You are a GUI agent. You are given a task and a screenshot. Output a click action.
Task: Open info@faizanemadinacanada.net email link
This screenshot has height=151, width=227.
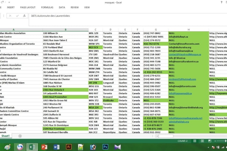point(185,118)
